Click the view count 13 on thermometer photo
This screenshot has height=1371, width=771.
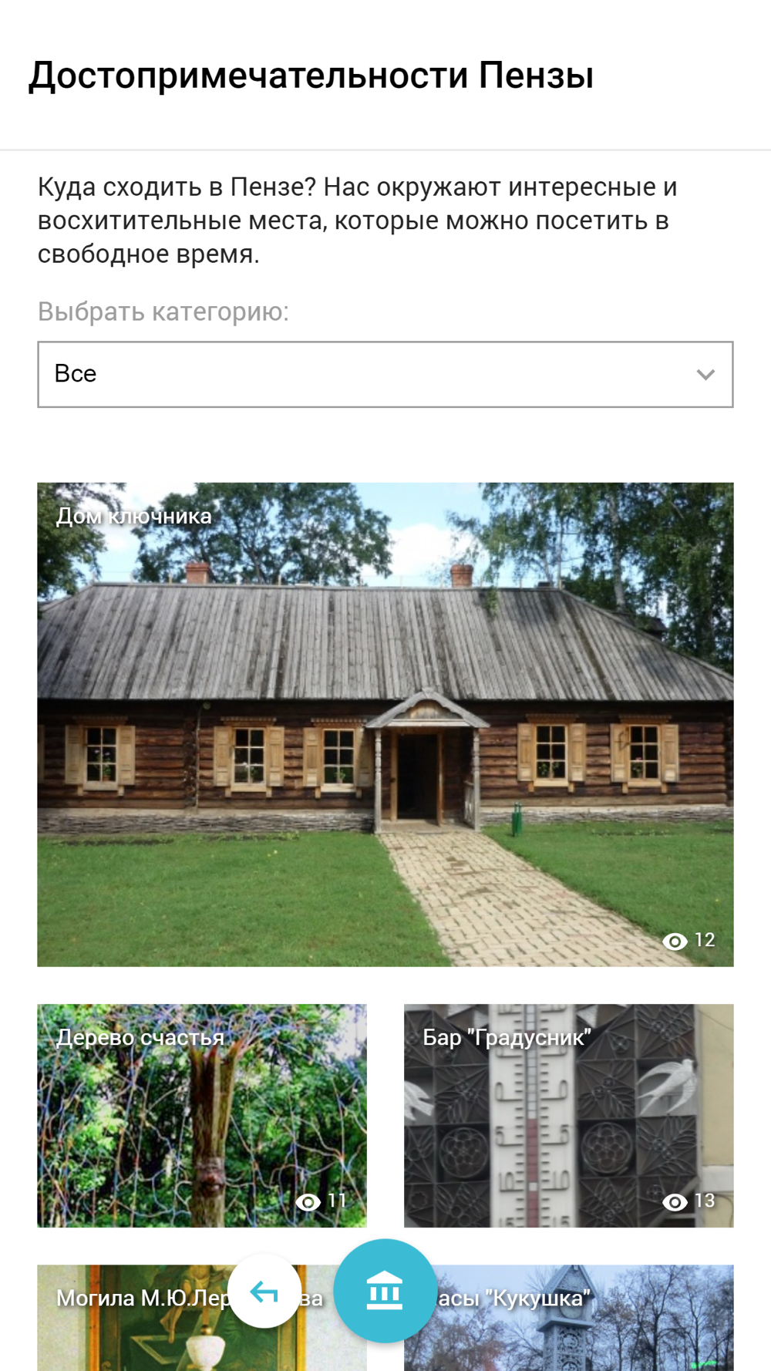click(x=705, y=1201)
